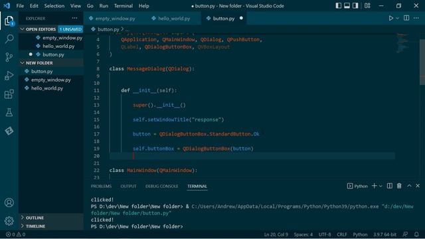425x239 pixels.
Task: Switch to Problems panel tab
Action: click(101, 186)
